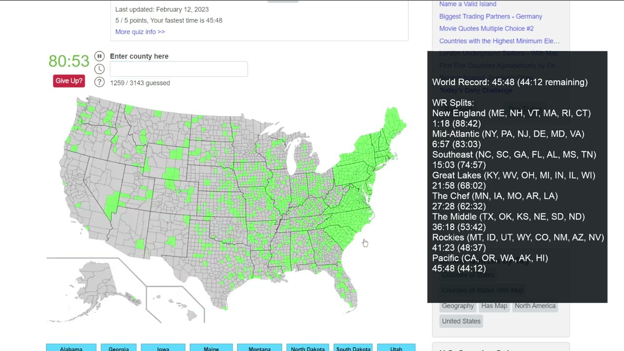Focus the county entry text field
This screenshot has height=351, width=624.
point(178,69)
